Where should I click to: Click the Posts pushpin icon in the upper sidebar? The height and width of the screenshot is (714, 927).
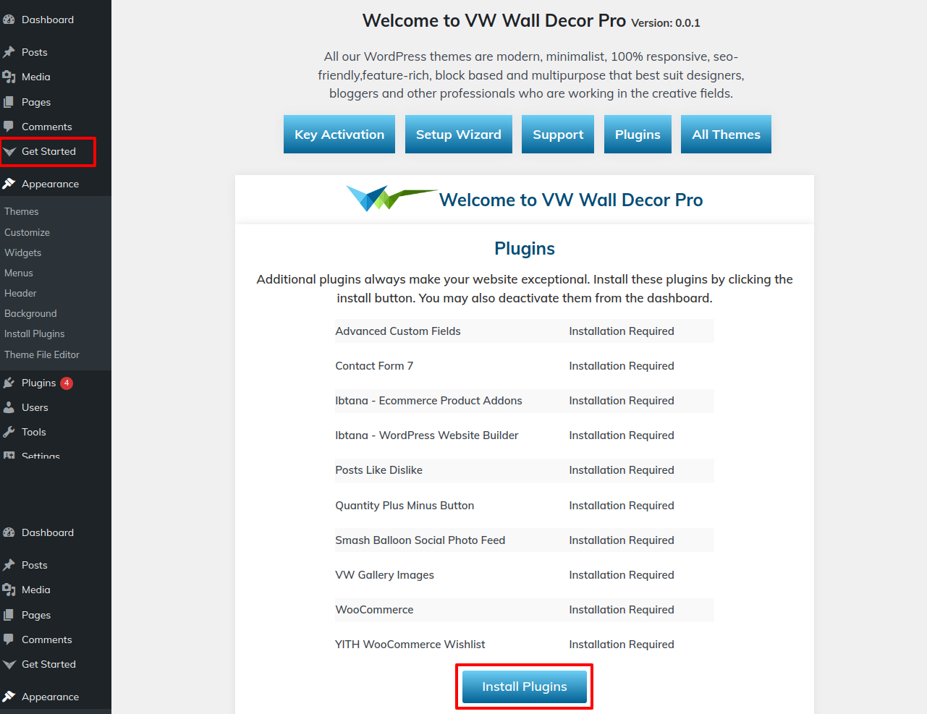(x=9, y=52)
